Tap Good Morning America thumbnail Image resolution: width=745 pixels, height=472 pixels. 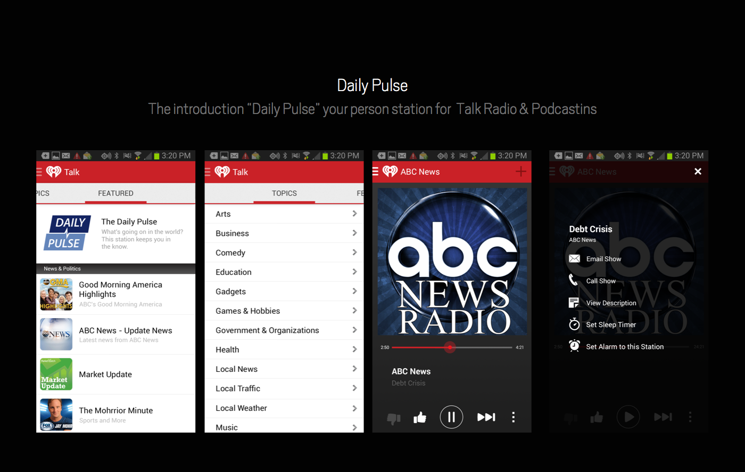coord(56,294)
